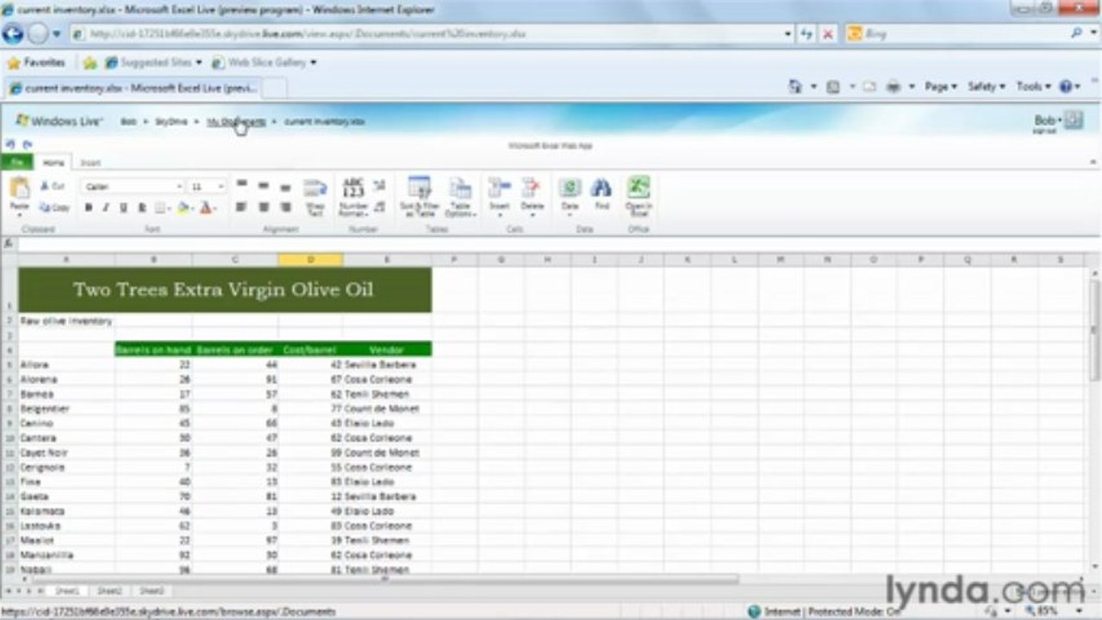Toggle bold formatting
Viewport: 1102px width, 620px height.
(x=88, y=208)
